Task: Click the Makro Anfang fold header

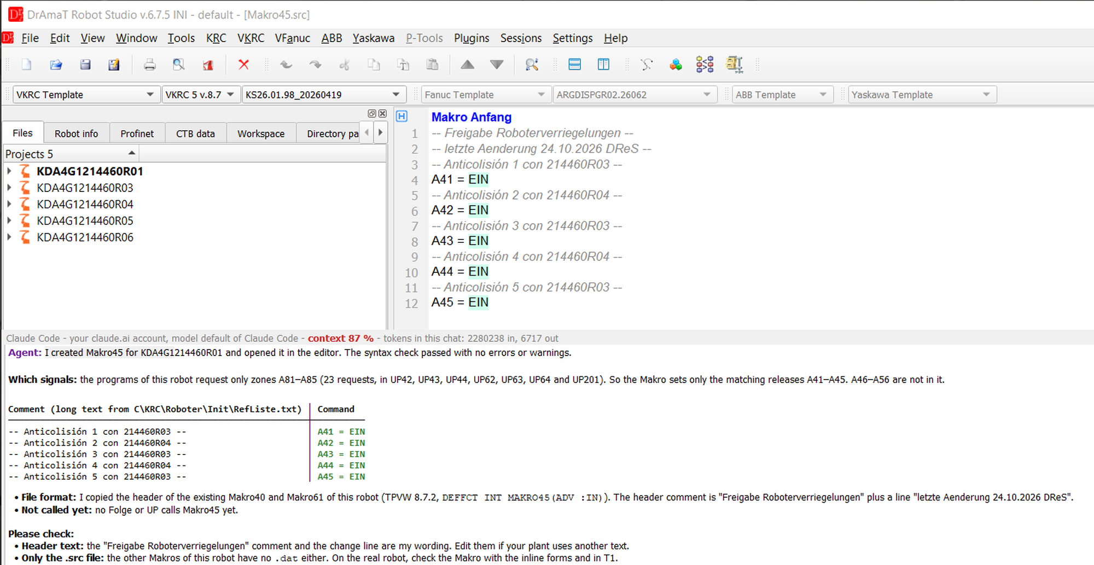Action: 471,117
